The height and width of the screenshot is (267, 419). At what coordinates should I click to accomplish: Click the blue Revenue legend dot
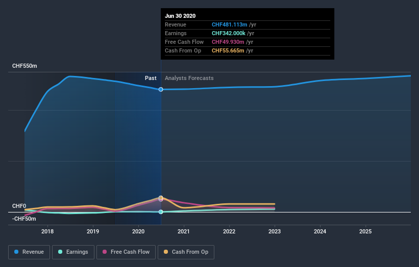16,252
